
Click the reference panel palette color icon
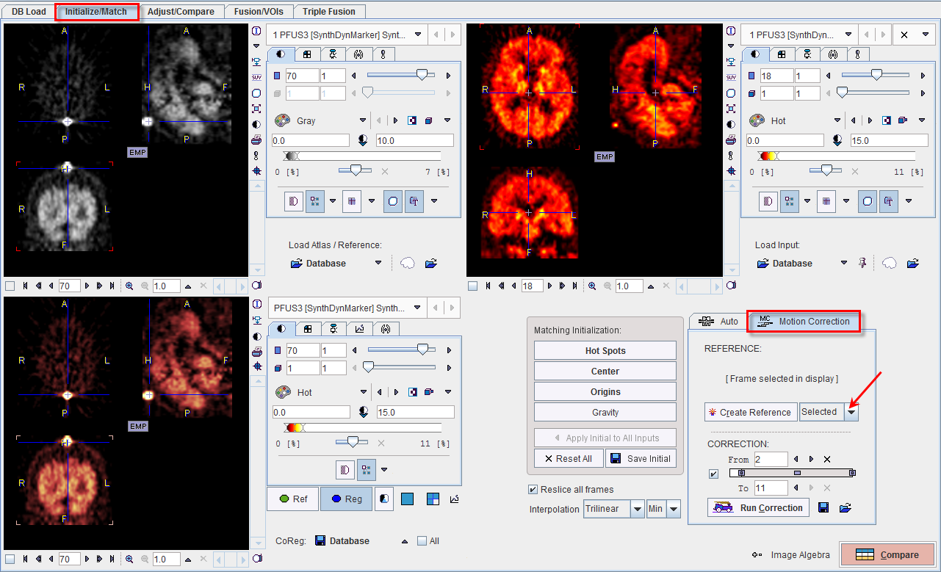coord(282,120)
